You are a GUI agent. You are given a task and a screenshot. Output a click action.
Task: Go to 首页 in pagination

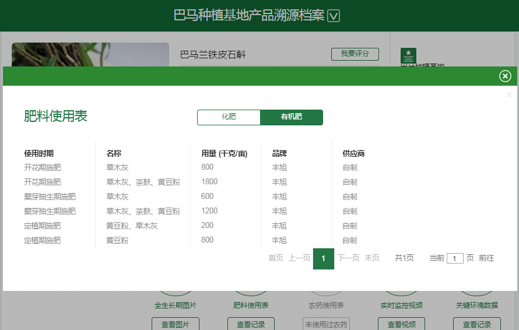pos(276,258)
